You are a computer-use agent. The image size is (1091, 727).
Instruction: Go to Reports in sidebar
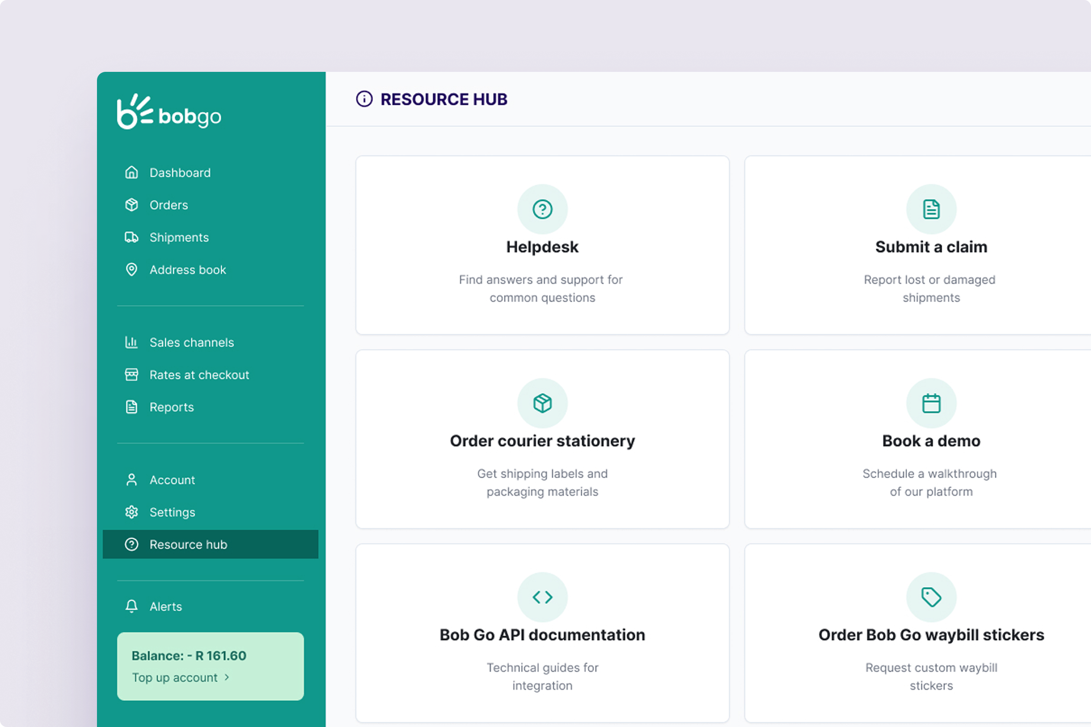[x=171, y=407]
